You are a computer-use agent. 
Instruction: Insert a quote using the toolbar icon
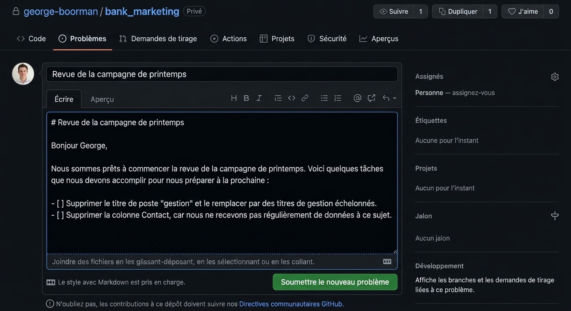pyautogui.click(x=278, y=98)
